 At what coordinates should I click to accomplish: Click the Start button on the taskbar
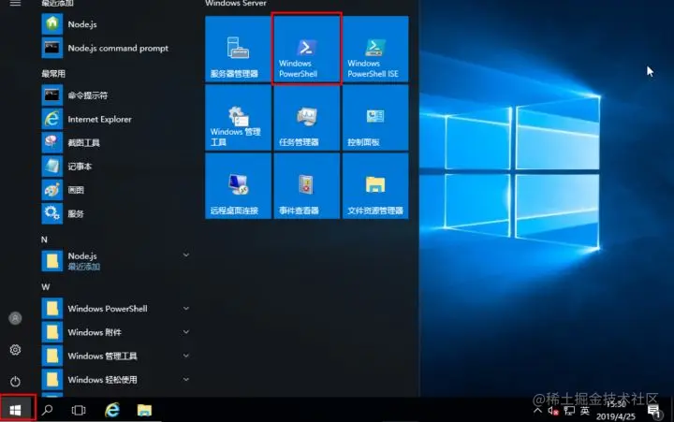(16, 410)
